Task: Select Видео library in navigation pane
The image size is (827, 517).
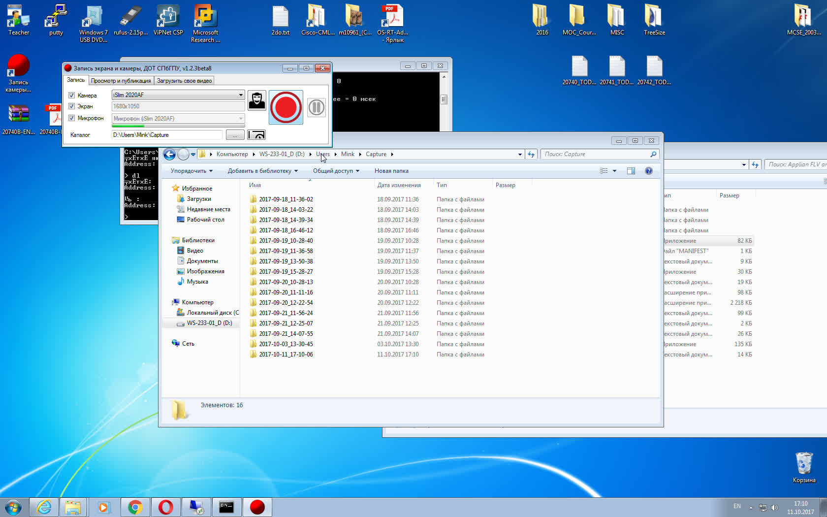Action: [194, 251]
